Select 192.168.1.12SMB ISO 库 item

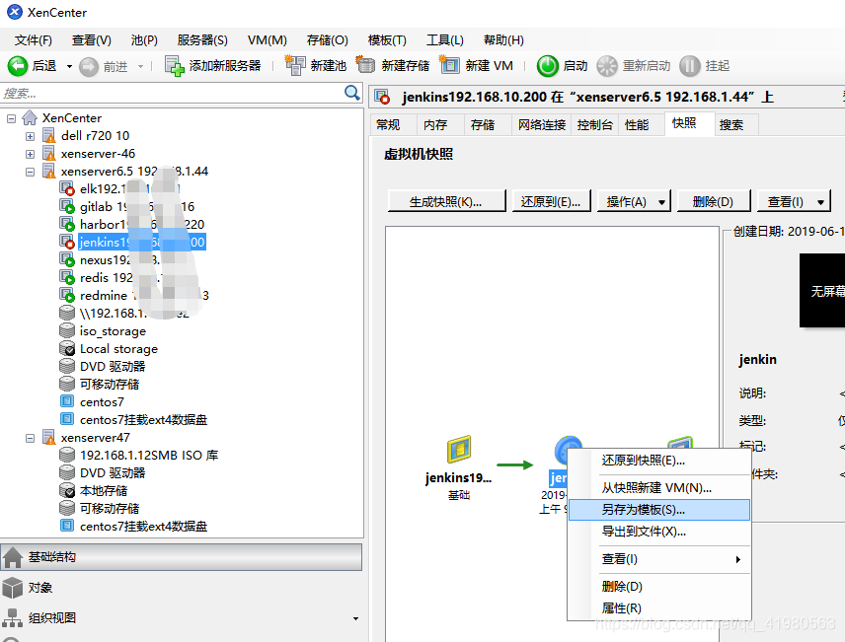[x=149, y=456]
